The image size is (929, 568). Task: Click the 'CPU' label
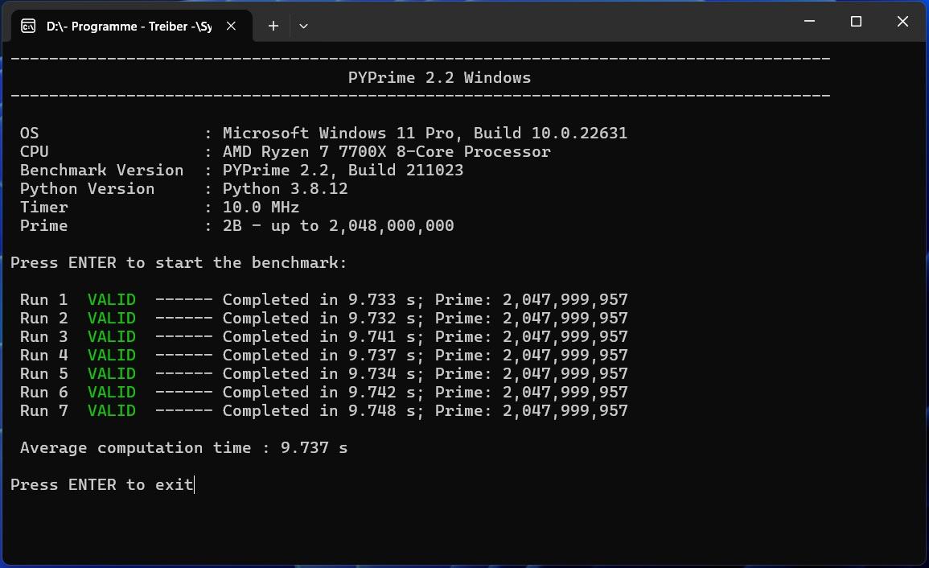35,151
